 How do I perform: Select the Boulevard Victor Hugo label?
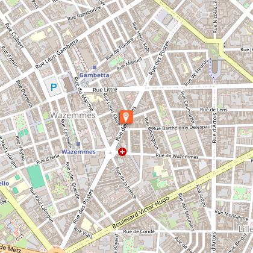[x=140, y=213]
